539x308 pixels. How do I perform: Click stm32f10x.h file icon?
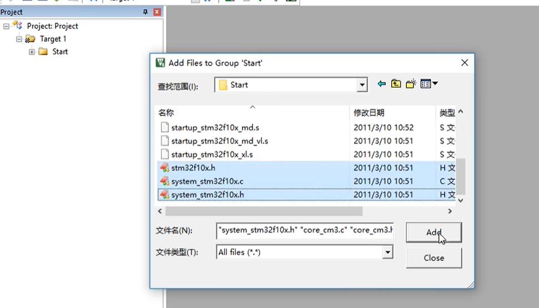click(x=165, y=168)
